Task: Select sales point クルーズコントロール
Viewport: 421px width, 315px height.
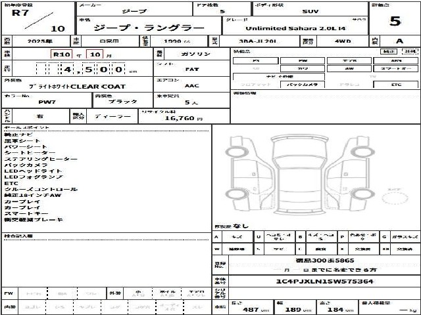Action: [41, 190]
